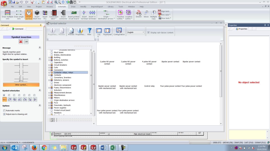Open Configuration in Symbol selector

coord(119,32)
